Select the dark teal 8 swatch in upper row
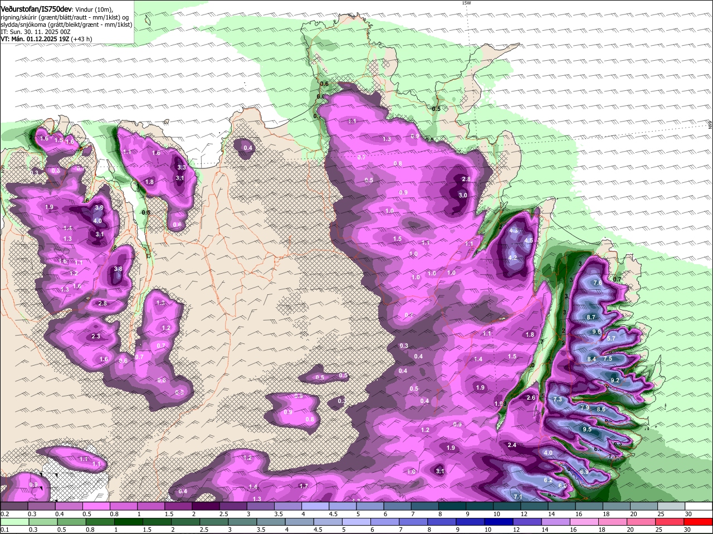 tap(452, 506)
